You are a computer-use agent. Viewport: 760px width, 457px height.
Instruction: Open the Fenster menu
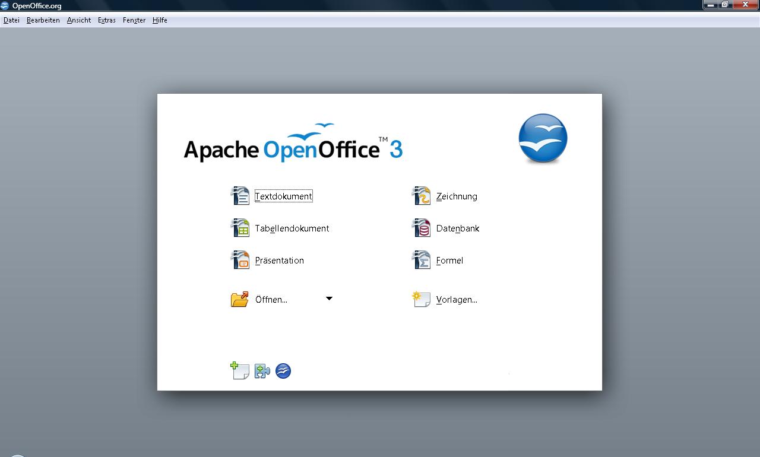(x=134, y=20)
